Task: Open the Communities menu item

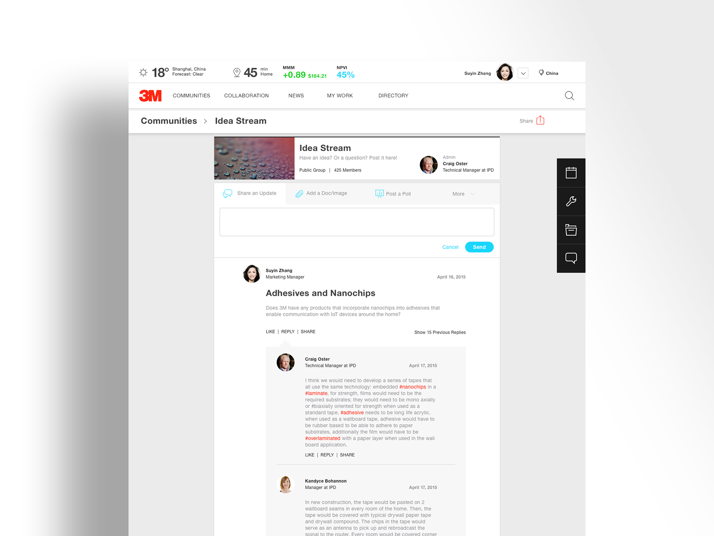Action: (x=191, y=96)
